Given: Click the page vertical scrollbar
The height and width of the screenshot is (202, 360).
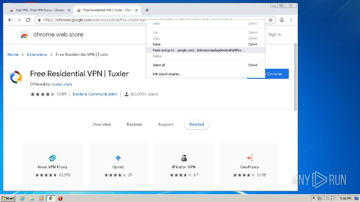Looking at the screenshot, I should (295, 77).
